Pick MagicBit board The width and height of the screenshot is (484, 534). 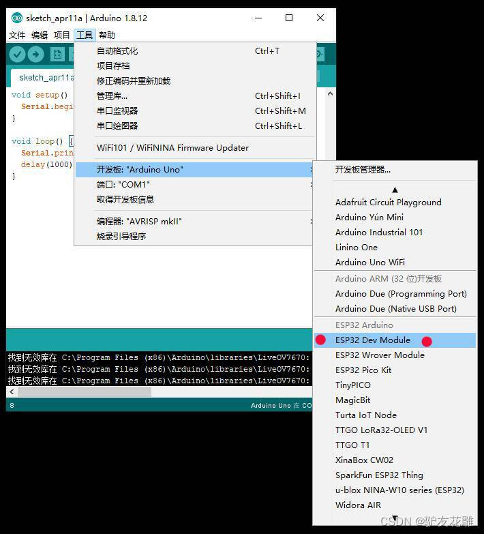click(x=395, y=400)
